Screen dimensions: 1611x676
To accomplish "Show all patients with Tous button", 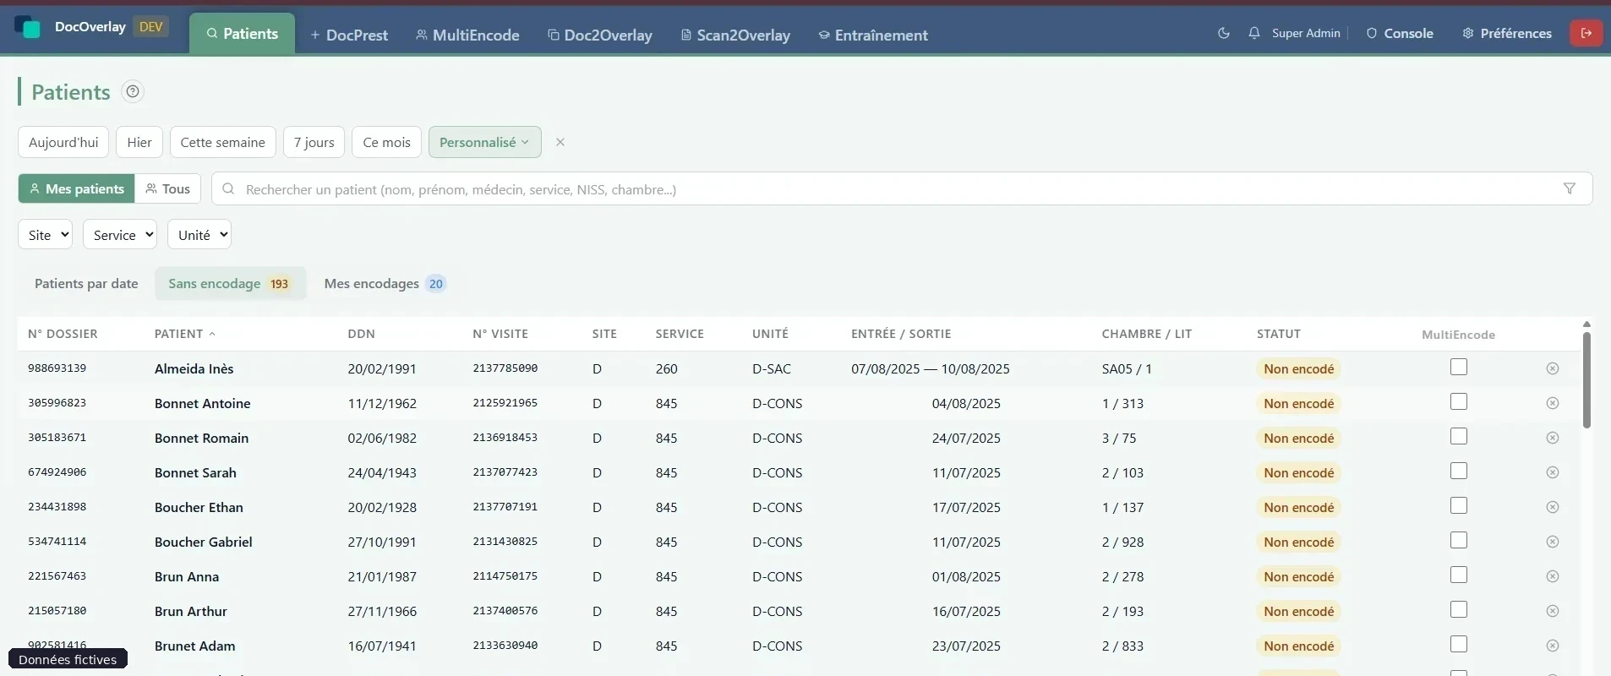I will (168, 188).
